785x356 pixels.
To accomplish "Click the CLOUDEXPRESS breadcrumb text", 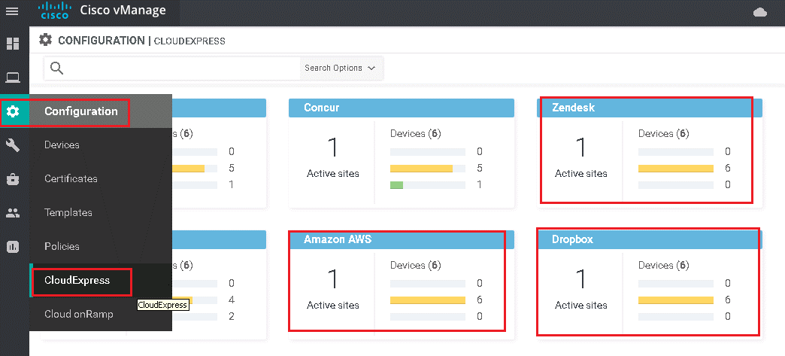I will click(189, 41).
